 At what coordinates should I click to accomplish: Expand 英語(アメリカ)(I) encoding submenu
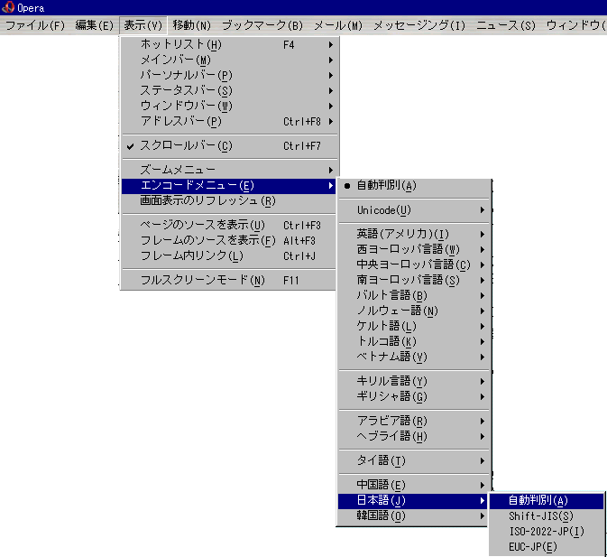(413, 235)
